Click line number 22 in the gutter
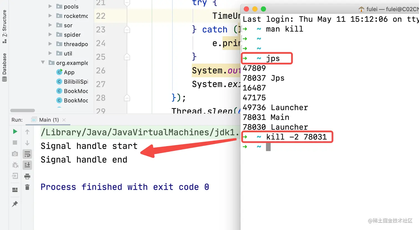 pyautogui.click(x=101, y=16)
